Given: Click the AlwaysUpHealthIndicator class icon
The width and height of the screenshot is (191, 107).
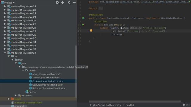Looking at the screenshot, I should tap(30, 78).
